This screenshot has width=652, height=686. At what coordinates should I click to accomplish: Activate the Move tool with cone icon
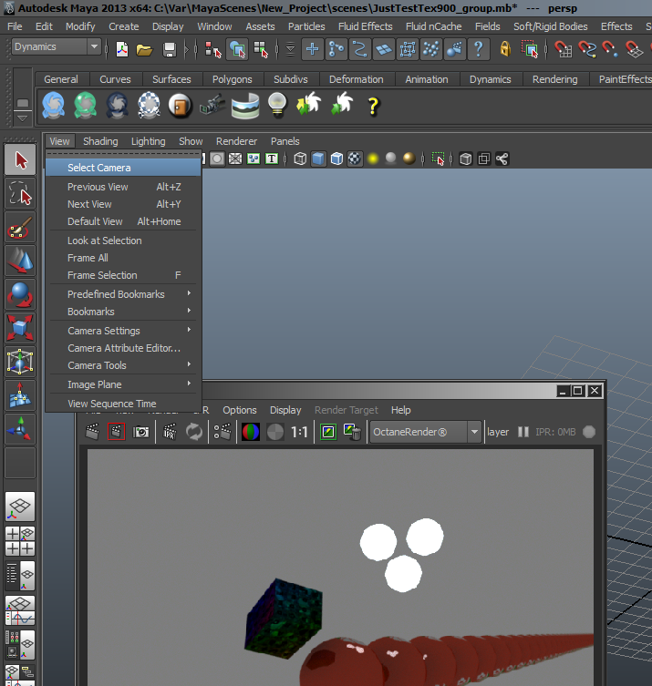[20, 261]
